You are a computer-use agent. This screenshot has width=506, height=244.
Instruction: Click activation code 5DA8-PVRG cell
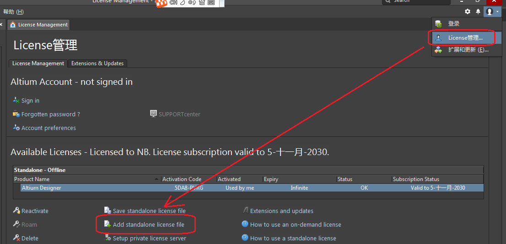188,187
